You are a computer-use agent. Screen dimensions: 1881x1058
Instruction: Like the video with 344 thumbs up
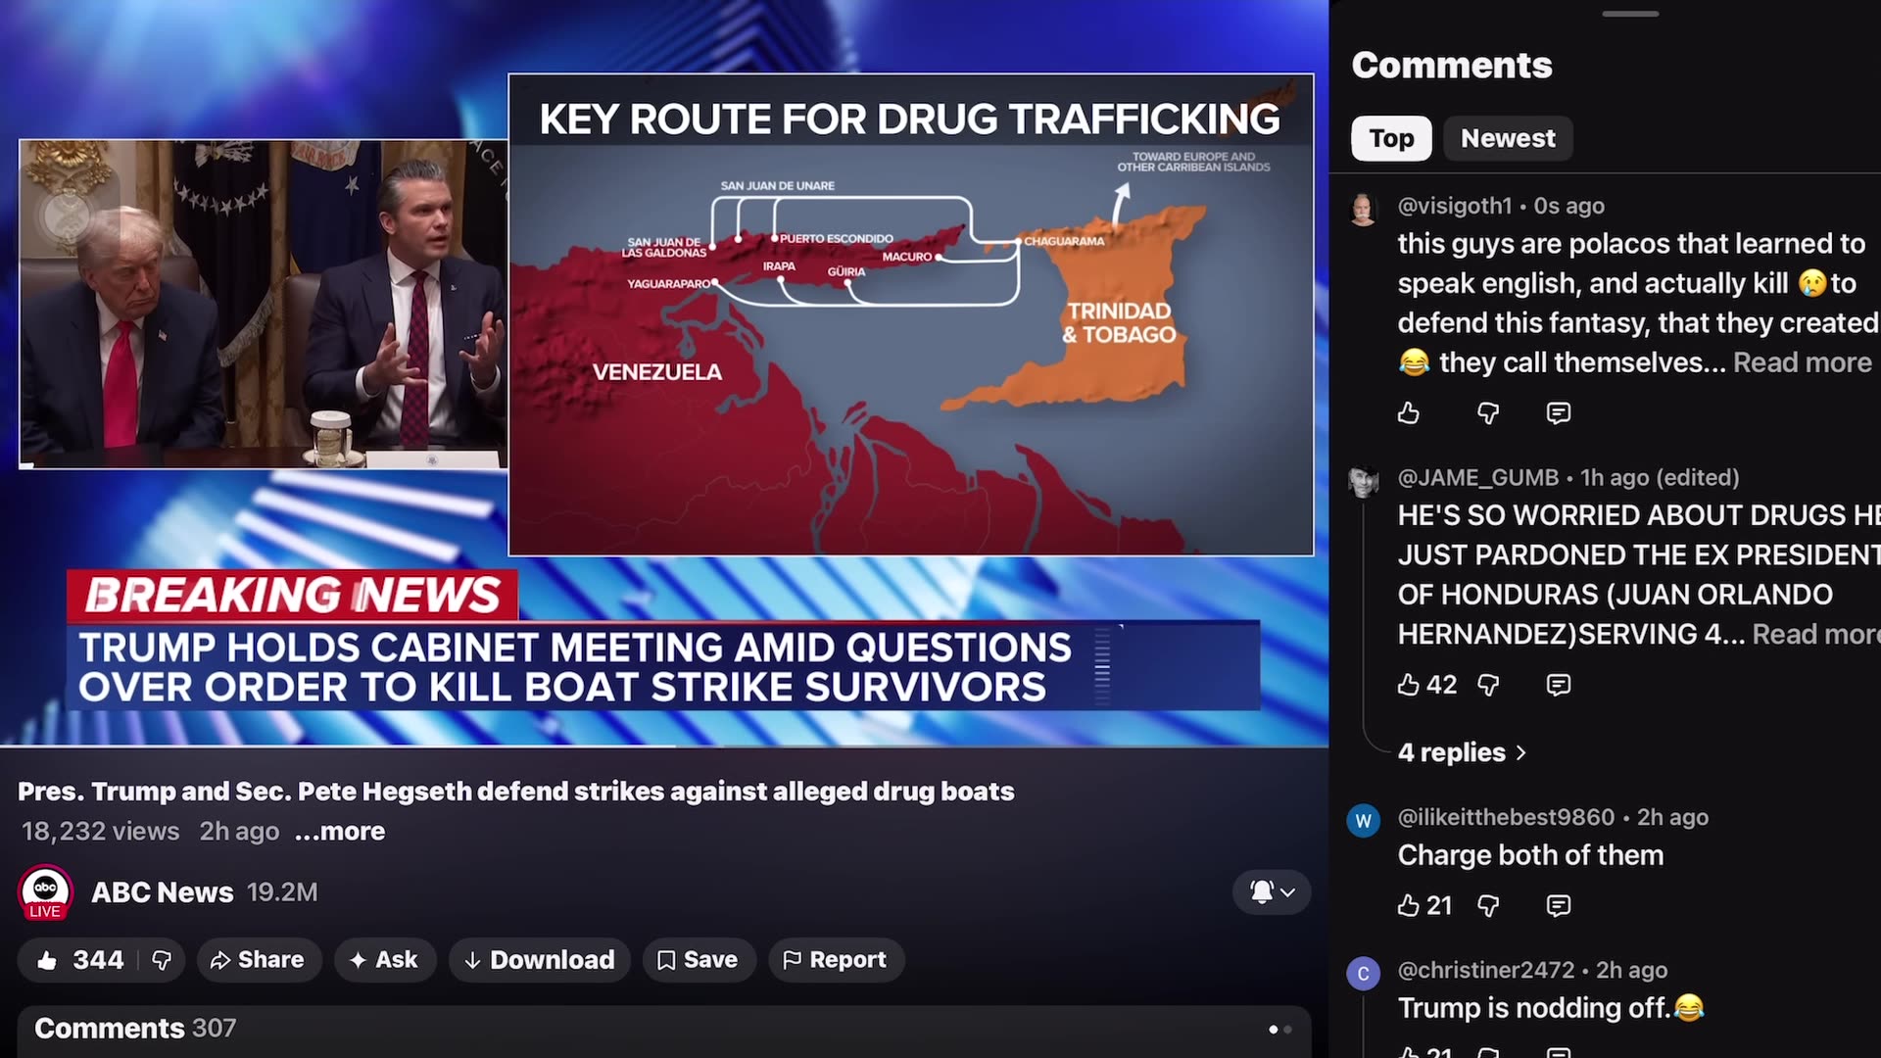coord(80,960)
